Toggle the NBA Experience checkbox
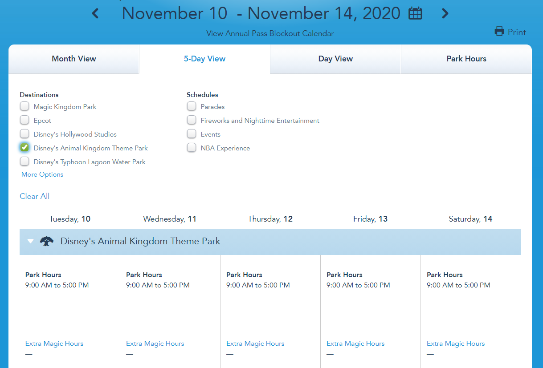The image size is (543, 368). coord(192,148)
